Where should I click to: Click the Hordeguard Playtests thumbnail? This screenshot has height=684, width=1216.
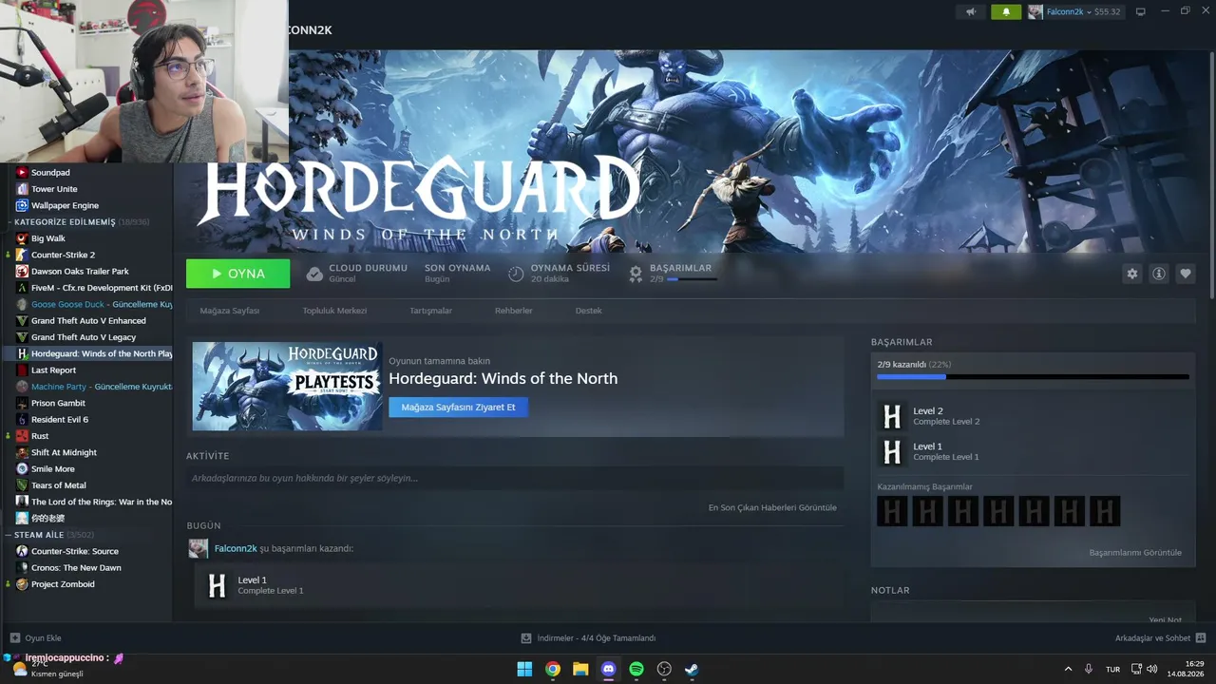click(x=287, y=386)
